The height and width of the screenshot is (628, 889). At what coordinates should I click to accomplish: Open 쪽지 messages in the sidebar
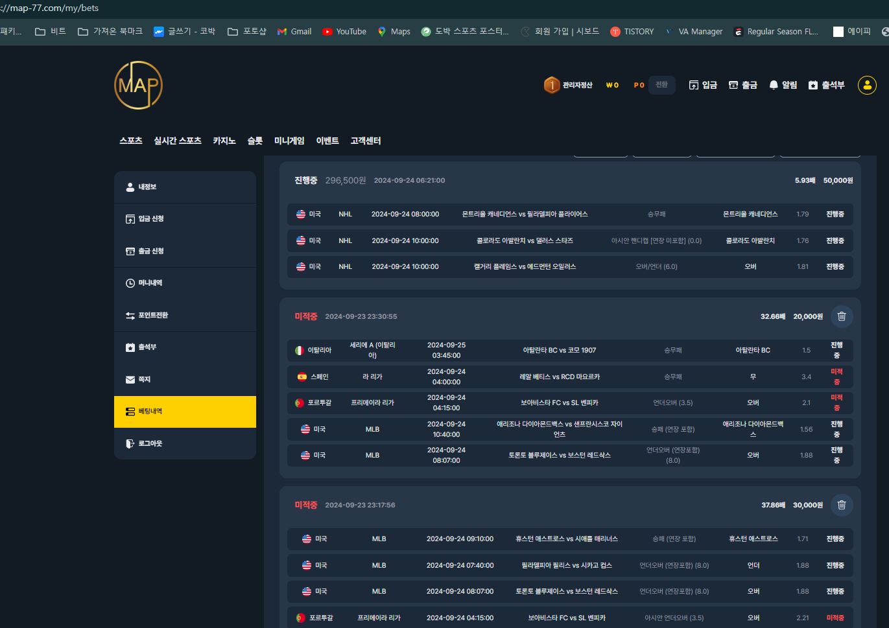point(185,379)
